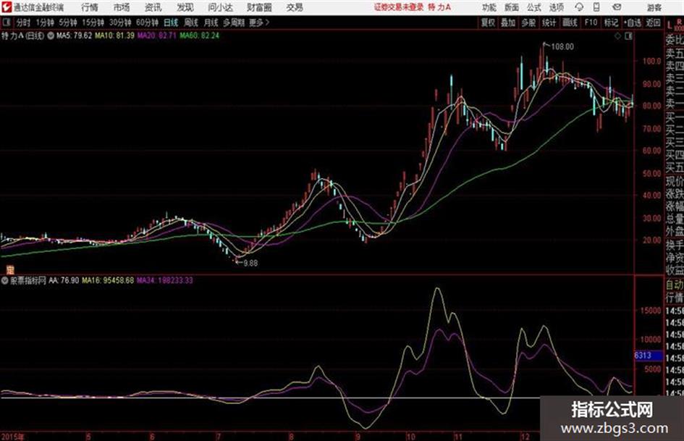Image resolution: width=684 pixels, height=441 pixels.
Task: Click the AA: 76.90 indicator value
Action: tap(64, 280)
